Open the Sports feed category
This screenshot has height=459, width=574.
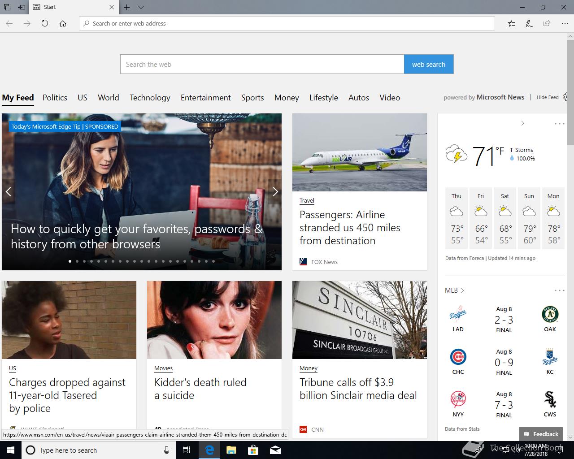pos(252,98)
